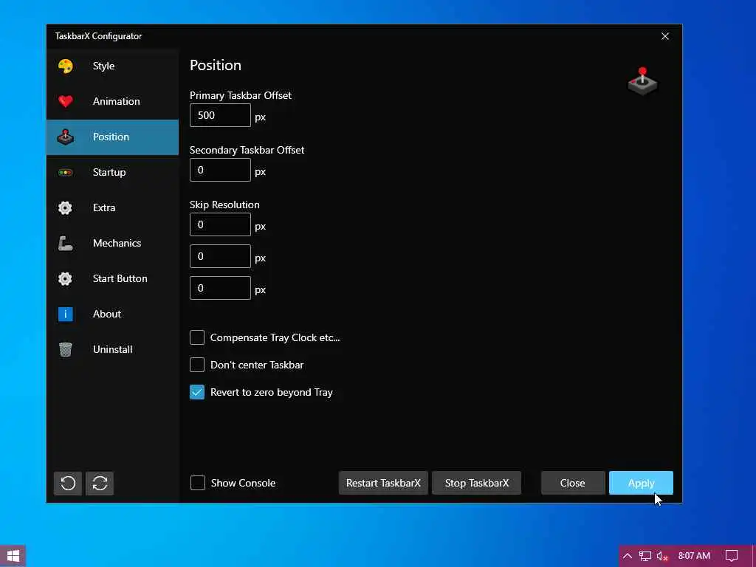
Task: Open the Windows Start menu
Action: tap(13, 556)
